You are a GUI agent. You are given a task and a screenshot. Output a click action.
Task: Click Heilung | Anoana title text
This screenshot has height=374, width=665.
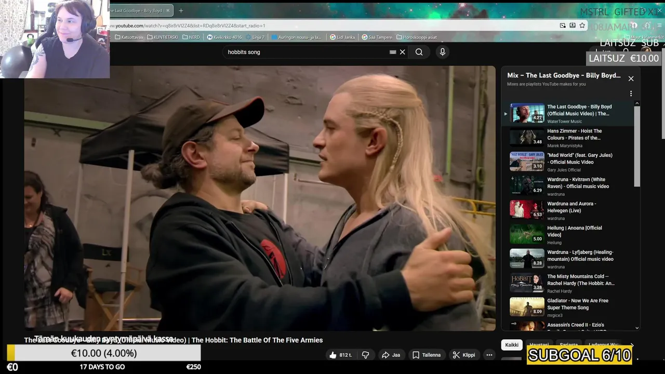(575, 231)
